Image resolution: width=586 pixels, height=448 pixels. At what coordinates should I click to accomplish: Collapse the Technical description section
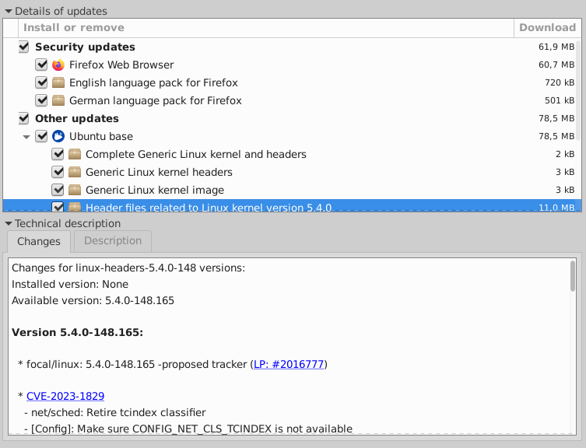[9, 223]
